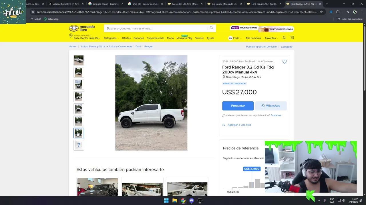This screenshot has width=366, height=205.
Task: Open the notifications bell icon
Action: 284,38
